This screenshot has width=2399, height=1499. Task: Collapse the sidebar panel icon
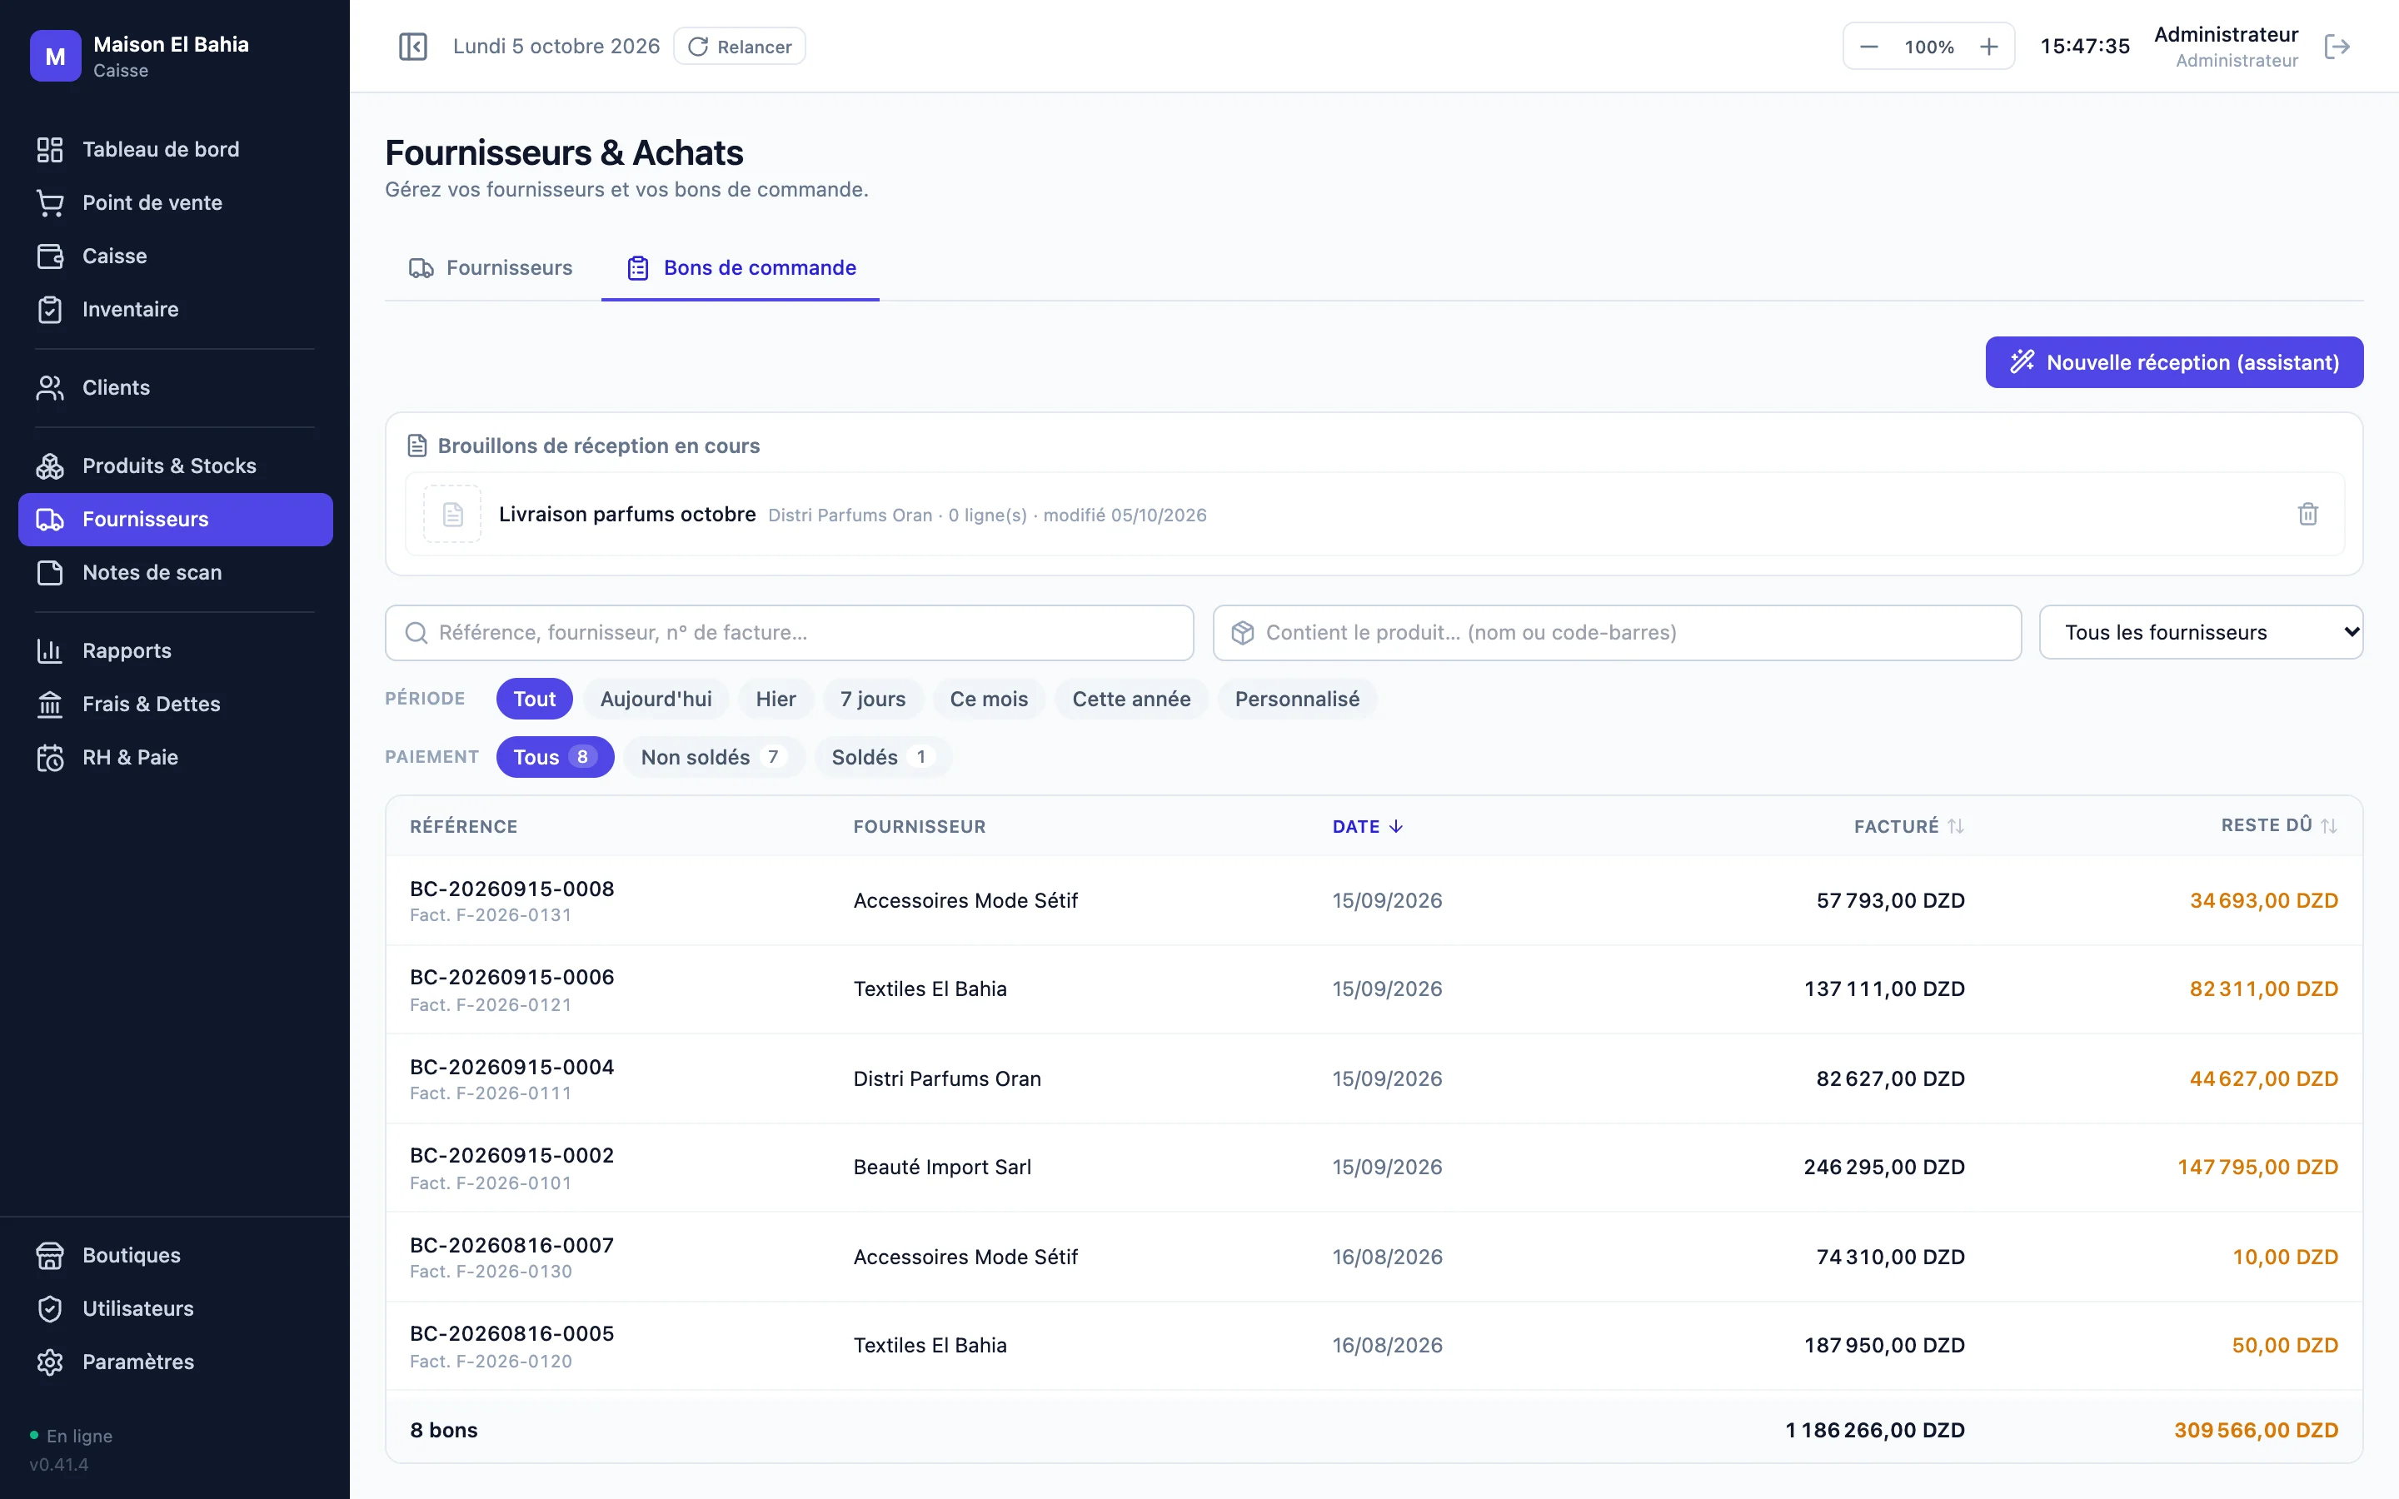(412, 47)
